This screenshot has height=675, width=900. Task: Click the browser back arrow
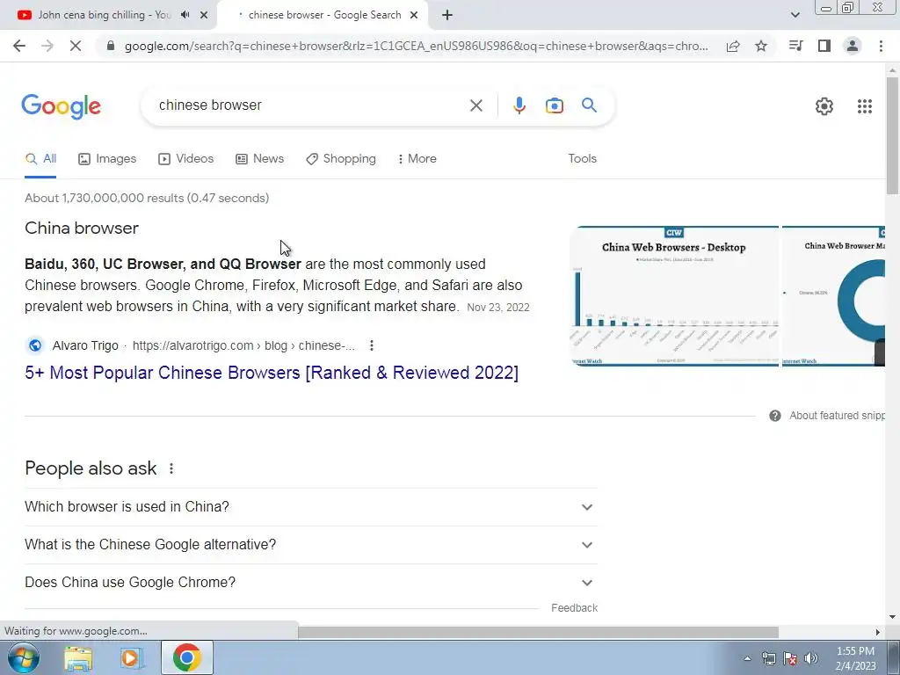[19, 46]
